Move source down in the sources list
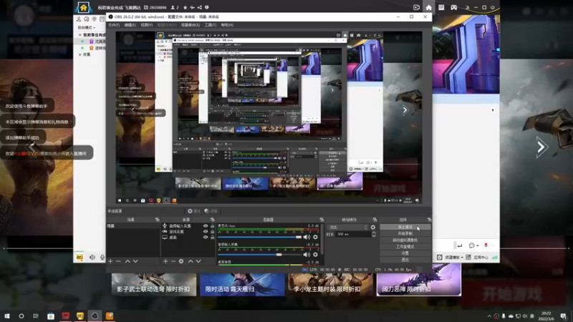This screenshot has height=322, width=573. coord(198,261)
